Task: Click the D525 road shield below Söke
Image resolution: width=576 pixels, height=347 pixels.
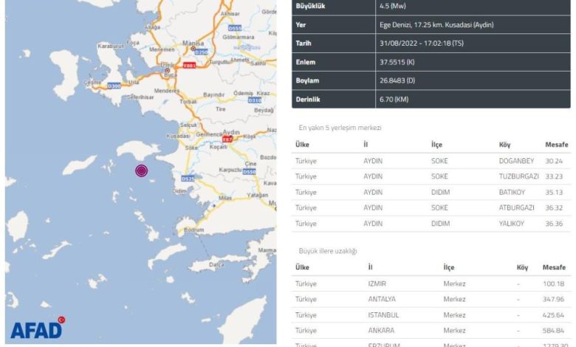Action: tap(188, 178)
